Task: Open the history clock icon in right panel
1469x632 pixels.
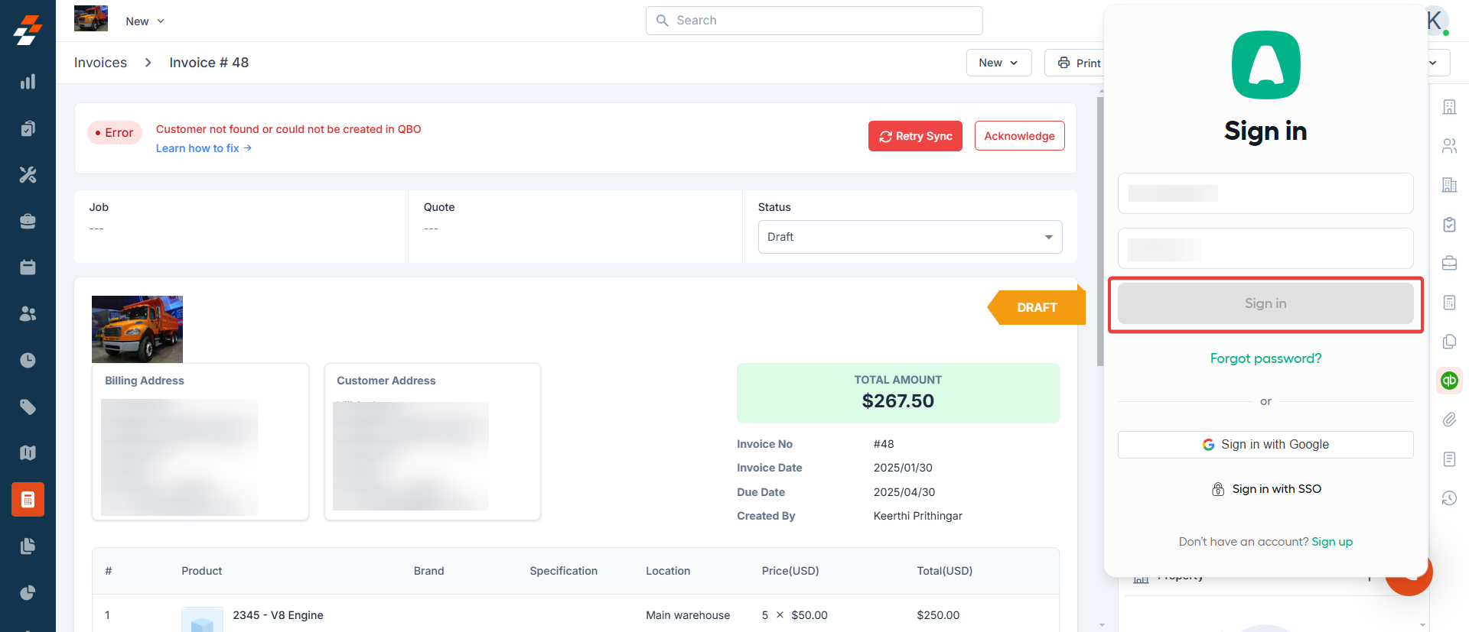Action: coord(1449,498)
